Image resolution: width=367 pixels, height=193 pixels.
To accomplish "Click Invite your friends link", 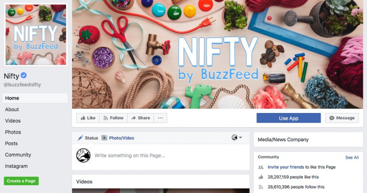I will [286, 167].
